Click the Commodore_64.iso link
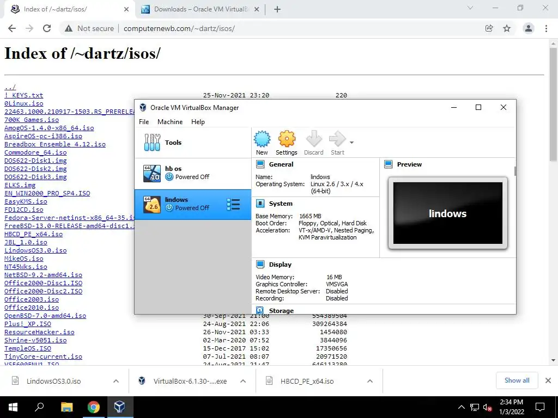This screenshot has height=418, width=558. (x=35, y=152)
